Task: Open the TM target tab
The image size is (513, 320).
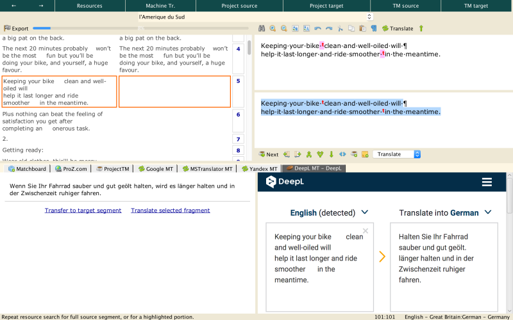Action: click(x=476, y=6)
